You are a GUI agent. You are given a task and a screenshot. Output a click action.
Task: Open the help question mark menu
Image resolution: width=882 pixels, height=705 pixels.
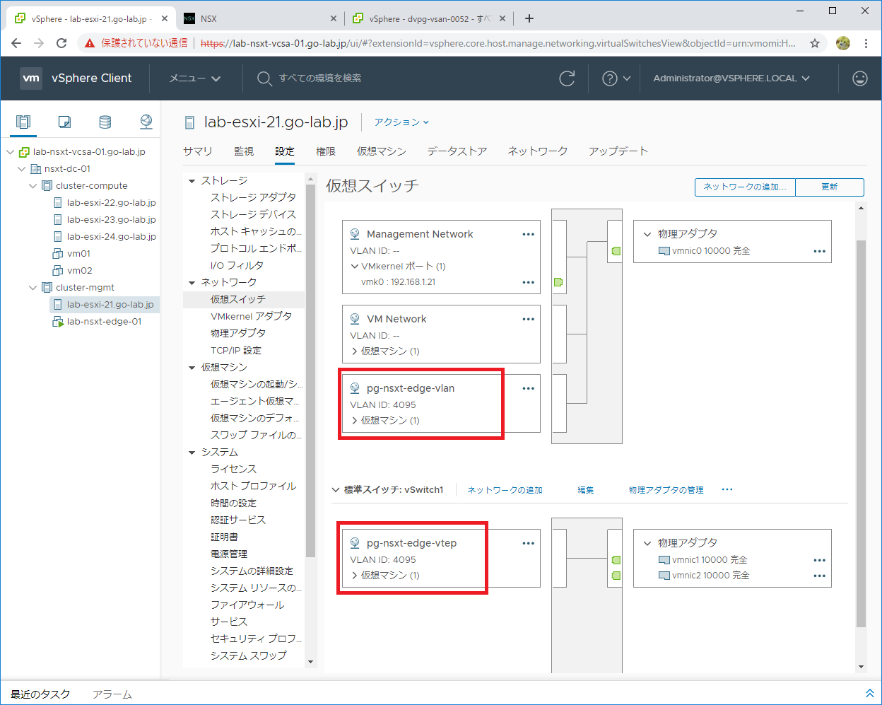pos(616,78)
